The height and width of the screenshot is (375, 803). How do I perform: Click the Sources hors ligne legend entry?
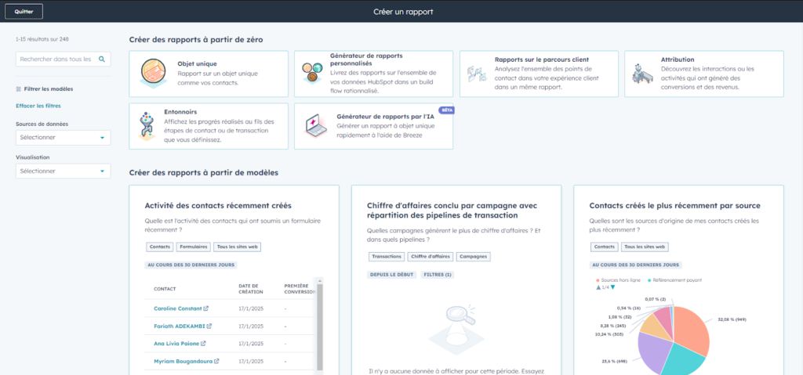click(618, 280)
